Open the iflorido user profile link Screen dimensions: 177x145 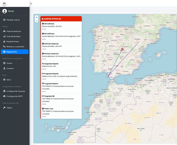(11, 11)
